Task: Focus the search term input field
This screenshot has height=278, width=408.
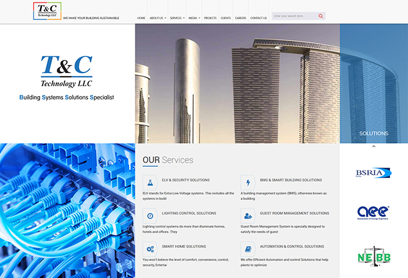Action: pos(295,16)
